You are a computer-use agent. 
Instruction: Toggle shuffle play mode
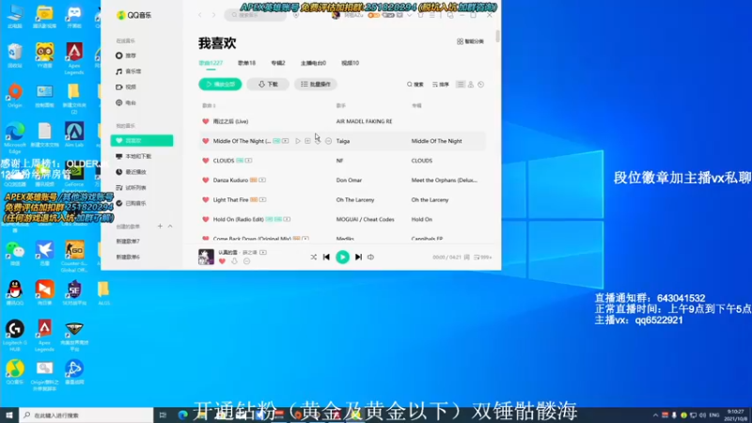tap(313, 257)
